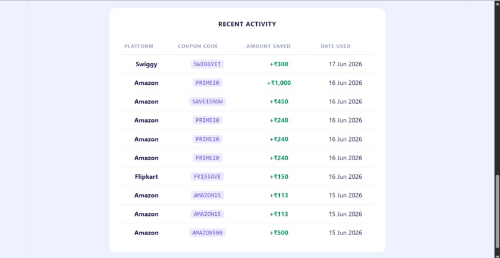Click the Amount Saved column header
Image resolution: width=500 pixels, height=258 pixels.
[268, 46]
